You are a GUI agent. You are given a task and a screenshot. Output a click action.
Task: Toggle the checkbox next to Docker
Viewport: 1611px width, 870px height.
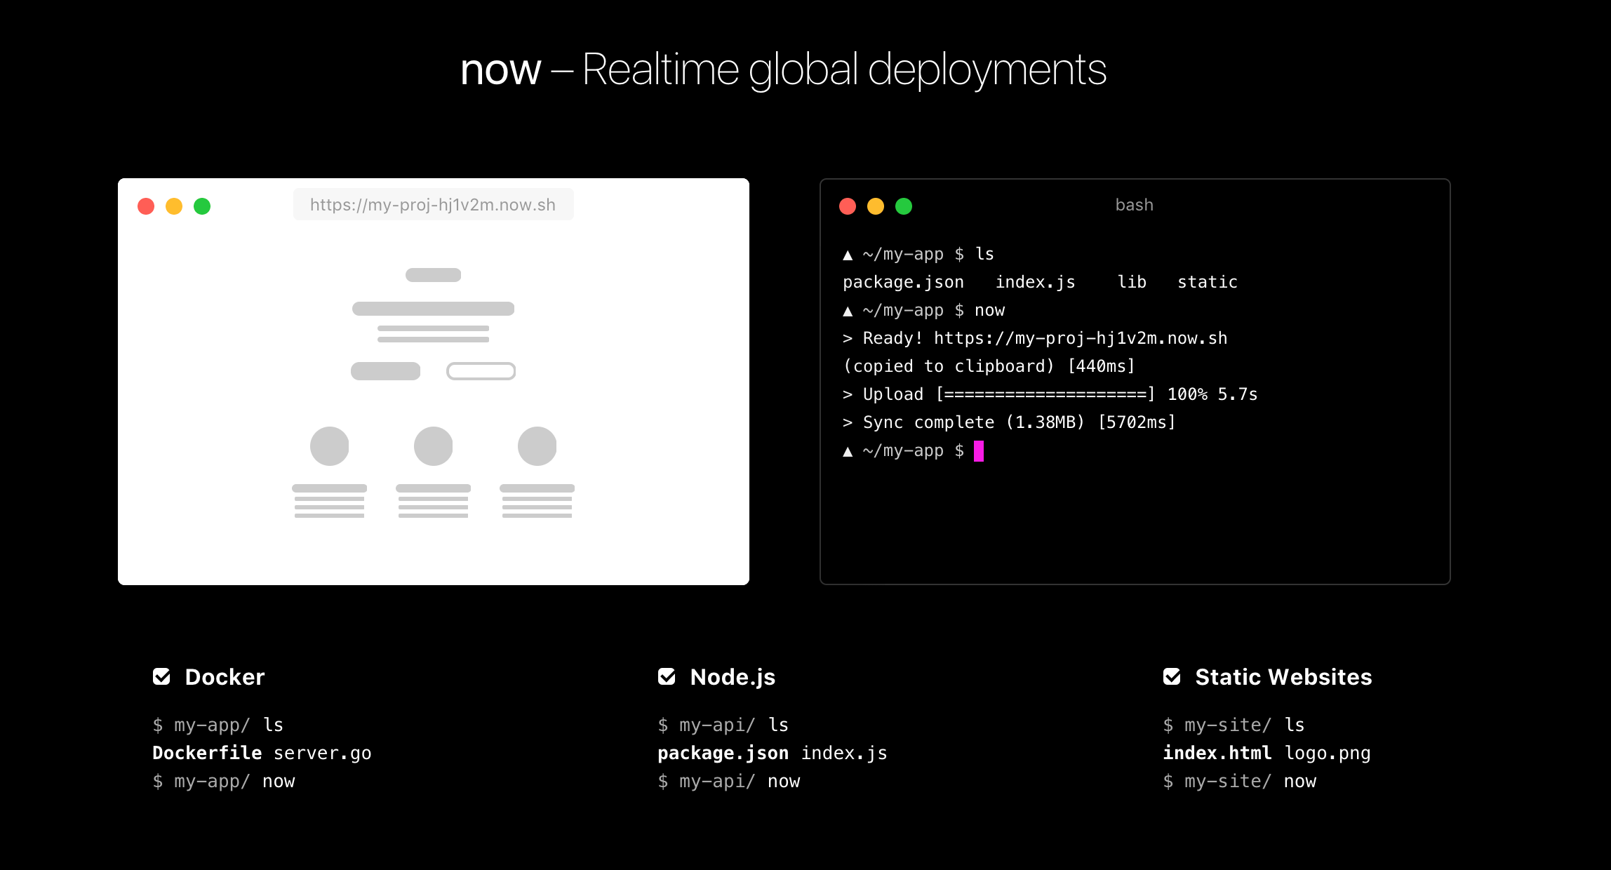coord(161,676)
